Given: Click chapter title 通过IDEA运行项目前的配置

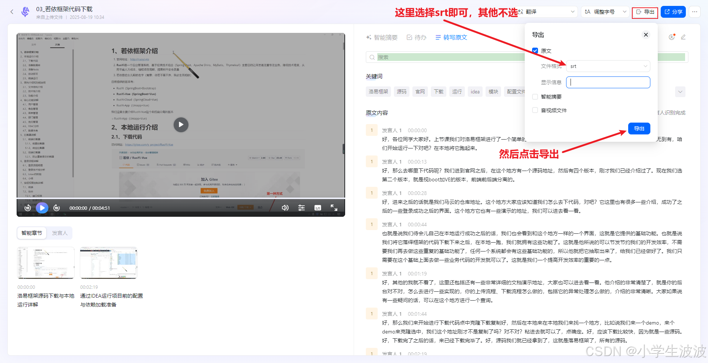Looking at the screenshot, I should pyautogui.click(x=112, y=300).
